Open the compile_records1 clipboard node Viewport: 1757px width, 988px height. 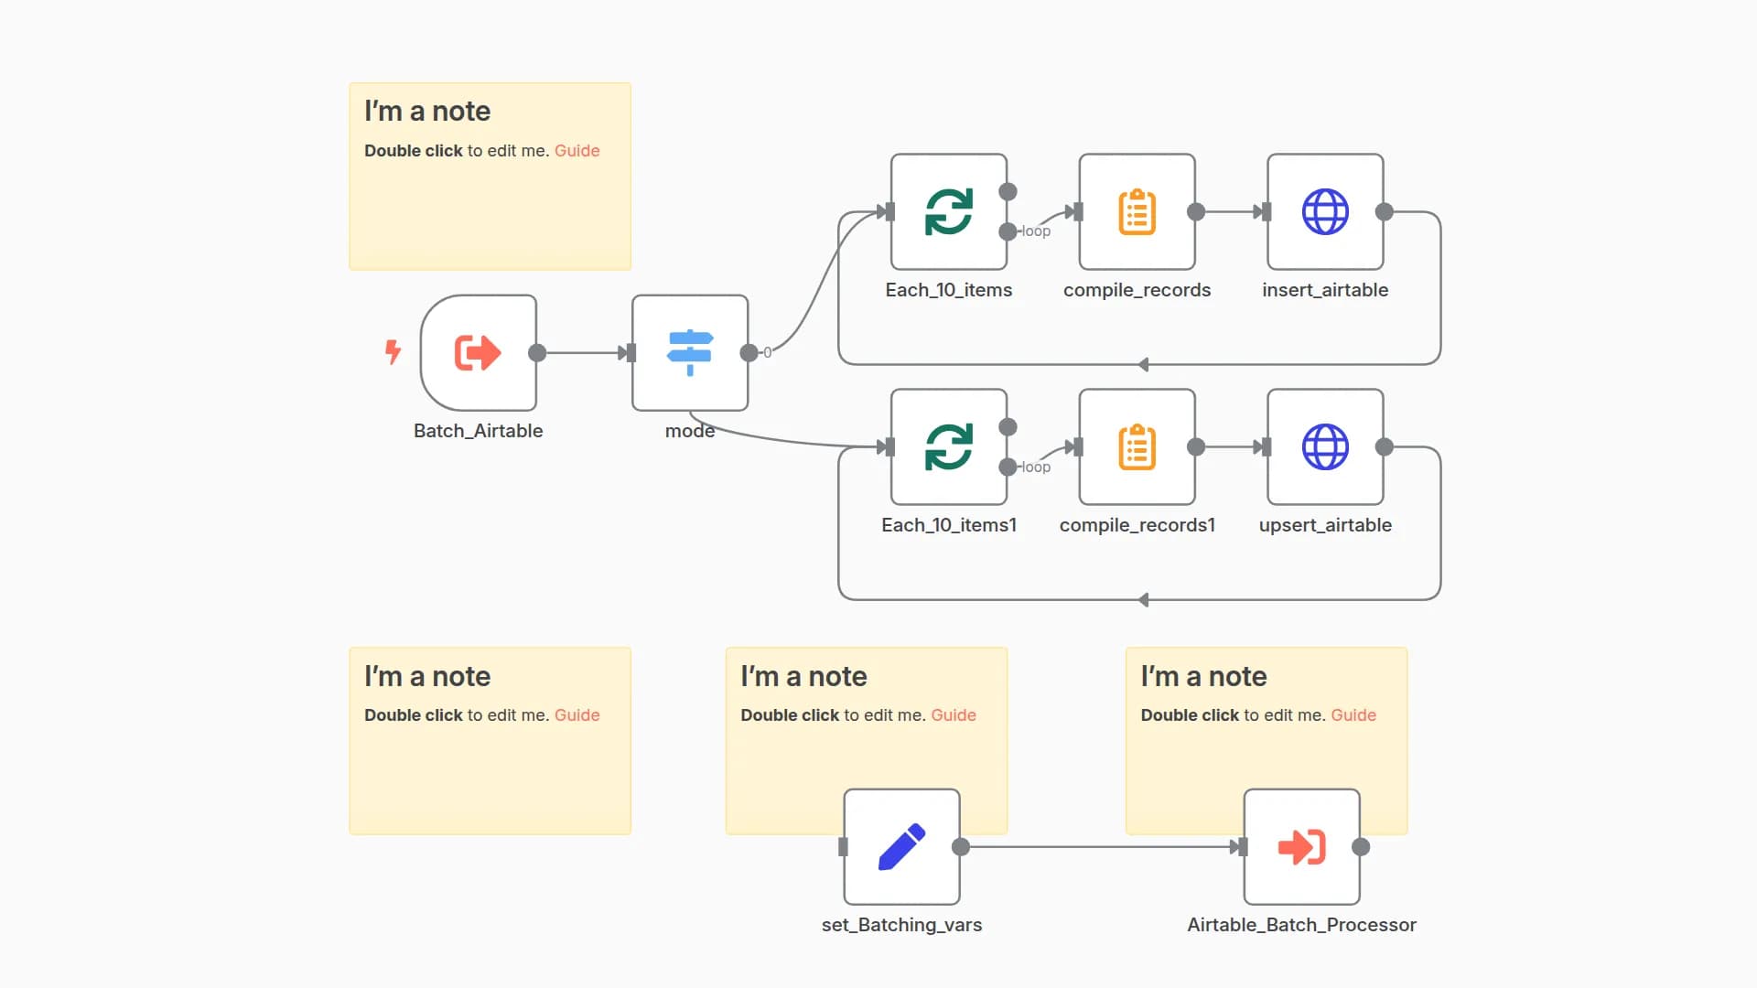coord(1137,447)
